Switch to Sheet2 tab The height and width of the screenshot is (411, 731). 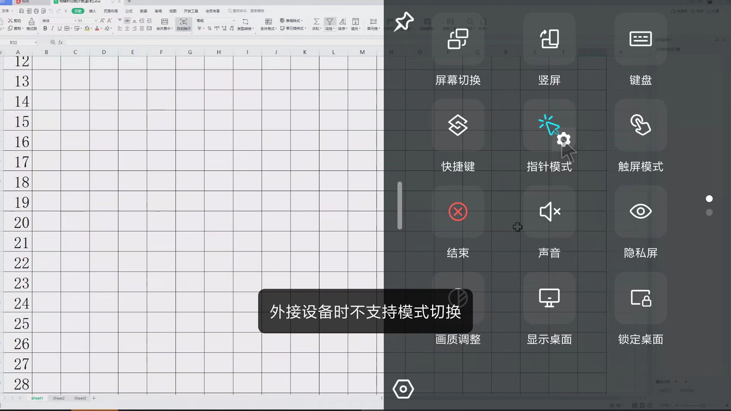59,398
